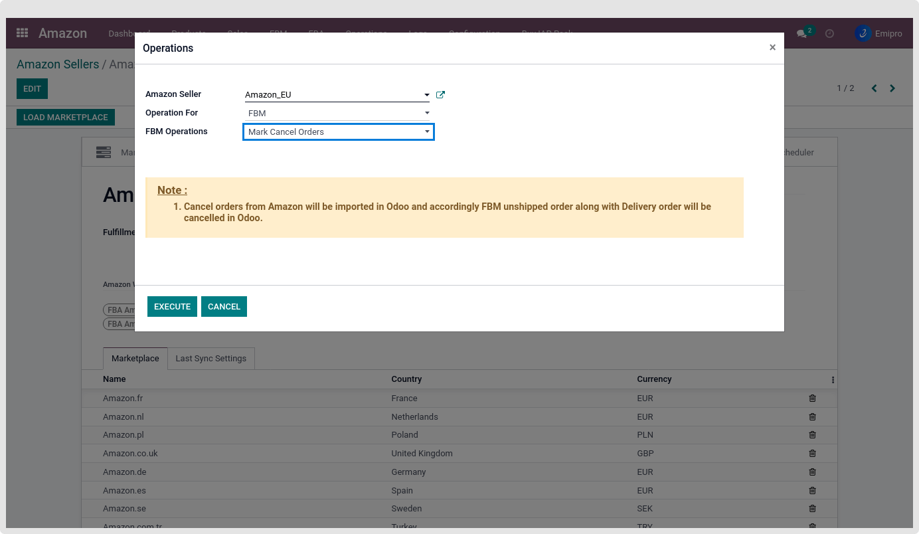Select the Marketplace tab
This screenshot has width=919, height=534.
coord(135,359)
